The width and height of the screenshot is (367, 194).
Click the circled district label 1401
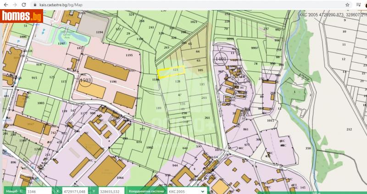click(221, 59)
